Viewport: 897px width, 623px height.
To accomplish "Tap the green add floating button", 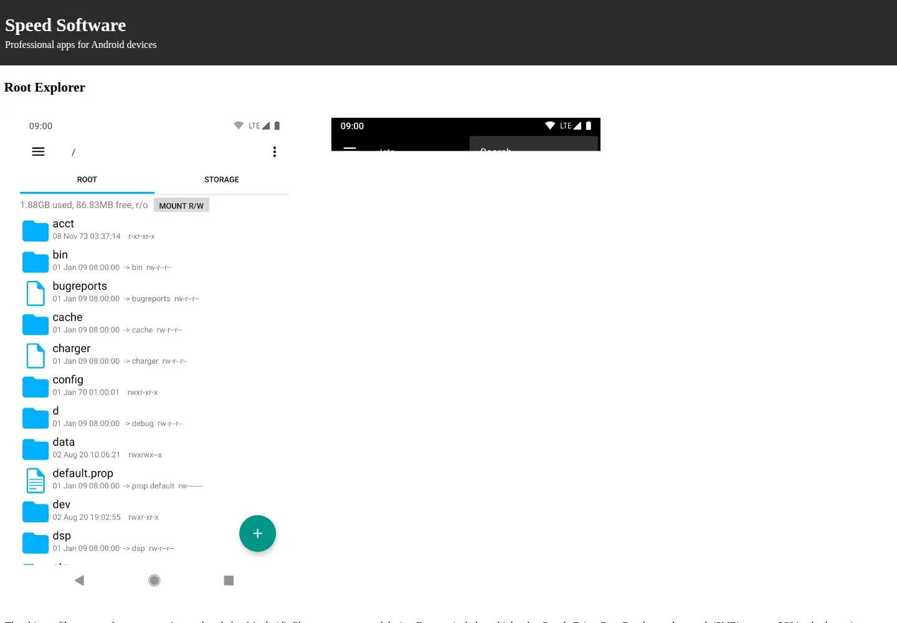I will (x=257, y=533).
